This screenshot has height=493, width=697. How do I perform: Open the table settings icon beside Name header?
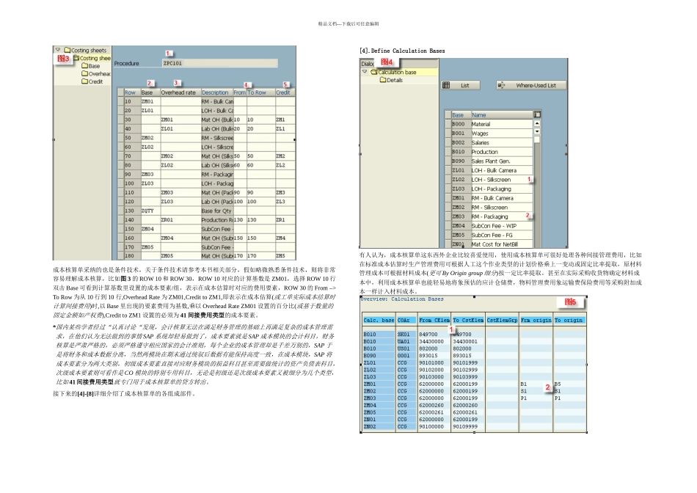click(x=537, y=114)
